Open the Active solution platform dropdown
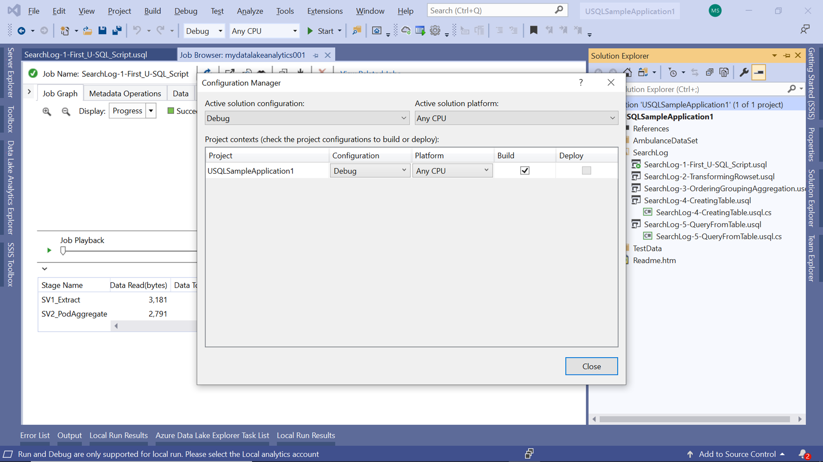This screenshot has width=823, height=462. tap(516, 118)
